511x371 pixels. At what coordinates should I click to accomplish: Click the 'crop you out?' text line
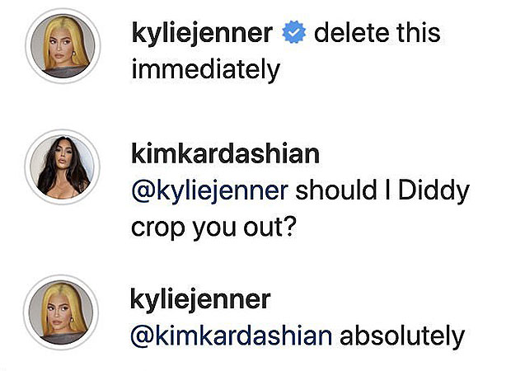tap(213, 228)
